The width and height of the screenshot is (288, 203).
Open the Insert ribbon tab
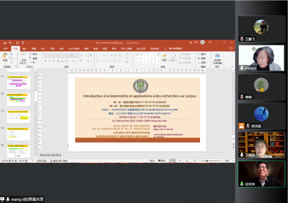tap(25, 49)
